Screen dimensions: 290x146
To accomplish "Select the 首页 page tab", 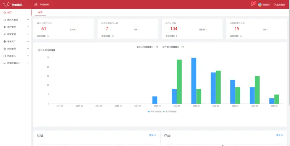I will pyautogui.click(x=40, y=12).
